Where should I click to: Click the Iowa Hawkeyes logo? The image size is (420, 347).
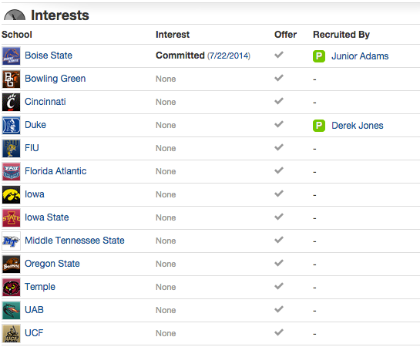click(x=12, y=194)
